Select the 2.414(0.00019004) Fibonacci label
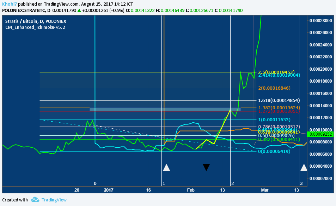 coord(279,75)
